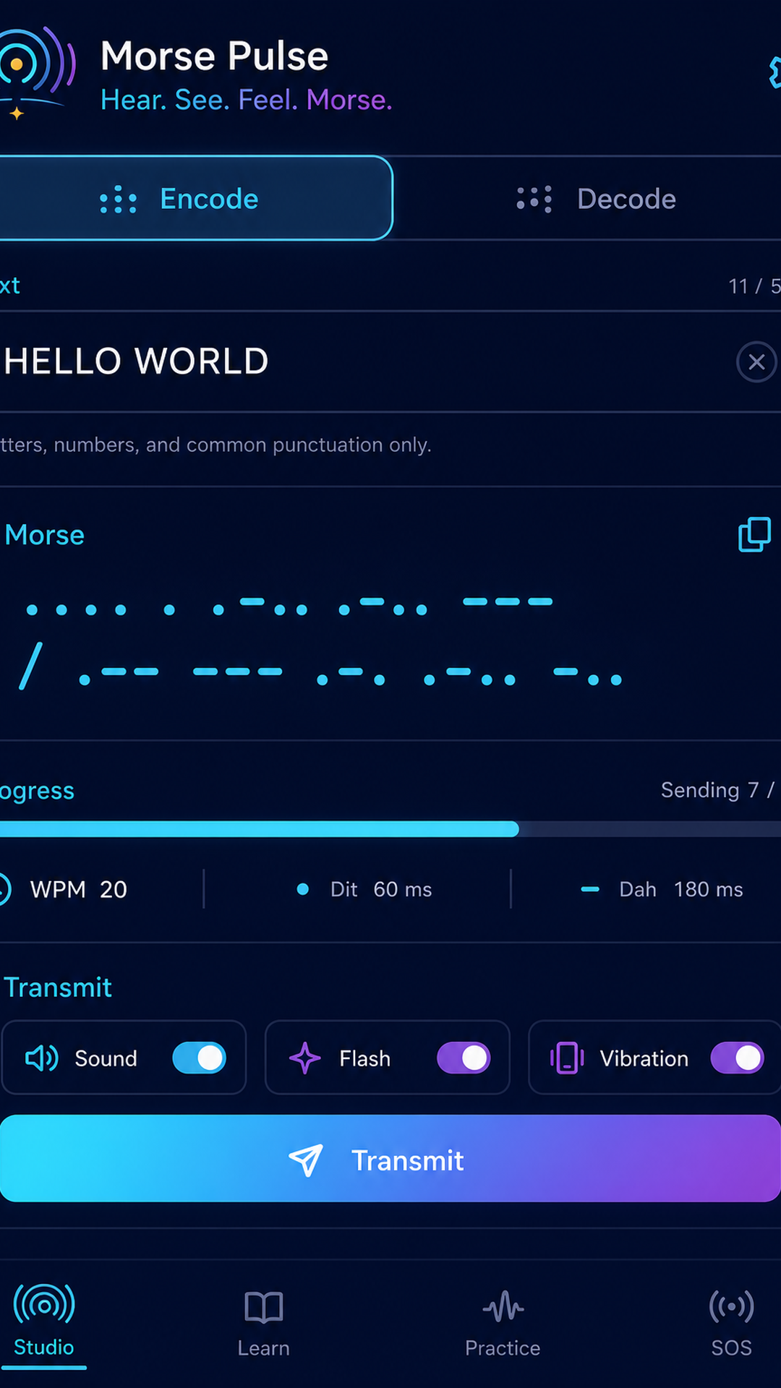Click the Sending 7 status text
The height and width of the screenshot is (1388, 781).
coord(717,790)
